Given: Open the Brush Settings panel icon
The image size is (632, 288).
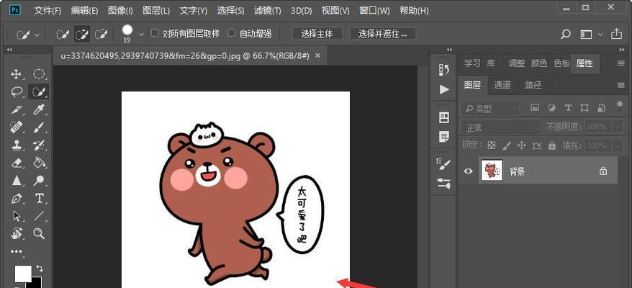Looking at the screenshot, I should click(x=444, y=163).
